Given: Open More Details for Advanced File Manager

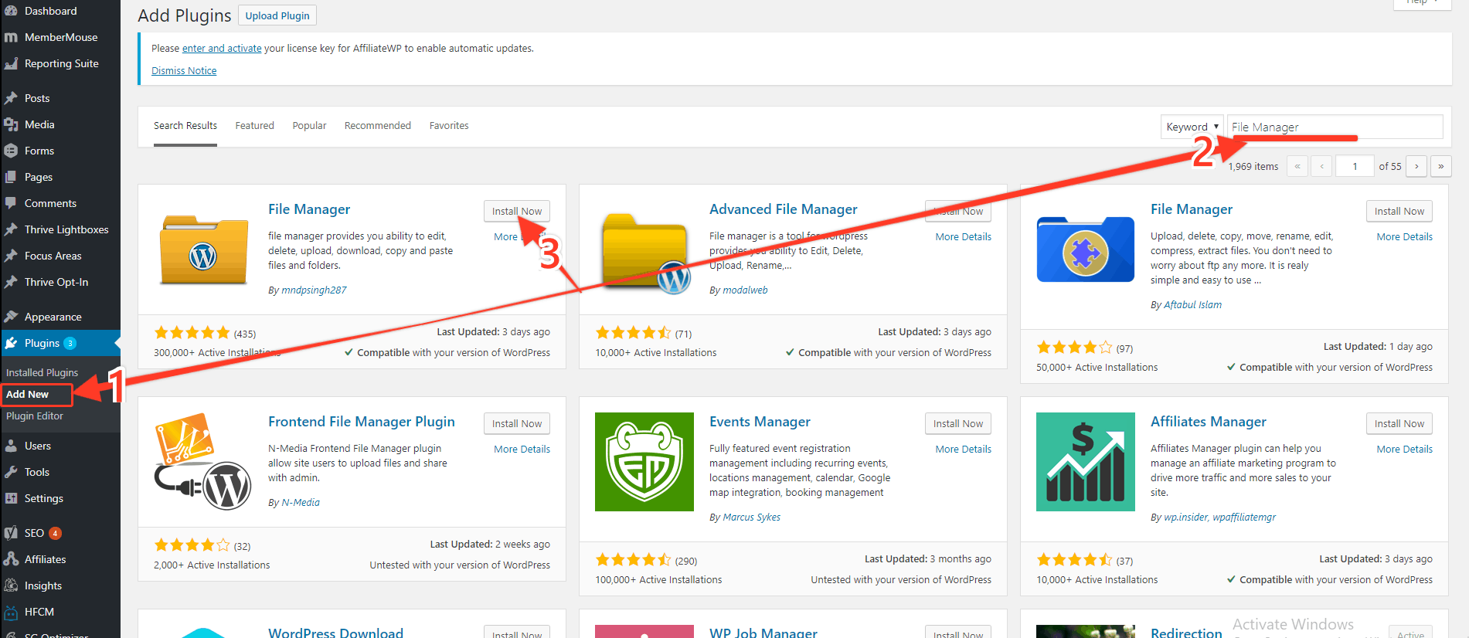Looking at the screenshot, I should (x=963, y=236).
